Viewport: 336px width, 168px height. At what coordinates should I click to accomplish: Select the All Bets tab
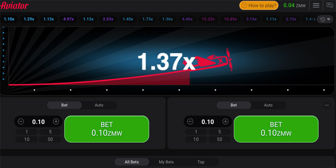[131, 162]
